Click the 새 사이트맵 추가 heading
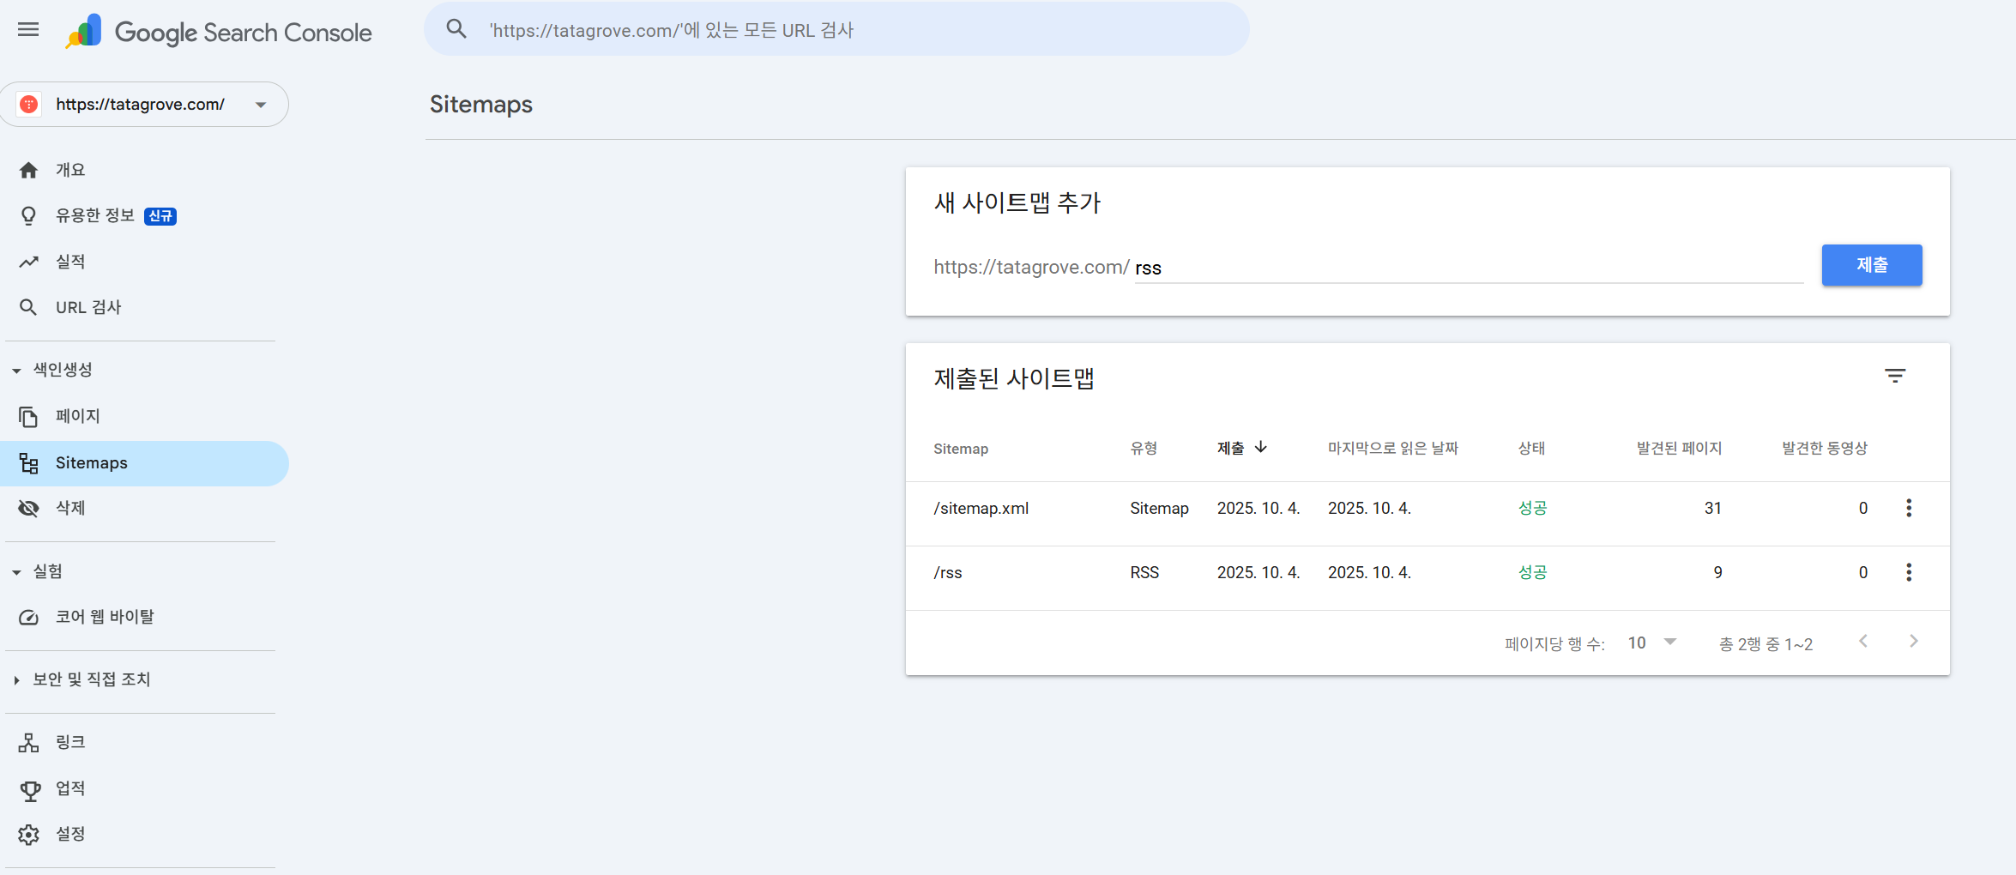 (x=1017, y=202)
